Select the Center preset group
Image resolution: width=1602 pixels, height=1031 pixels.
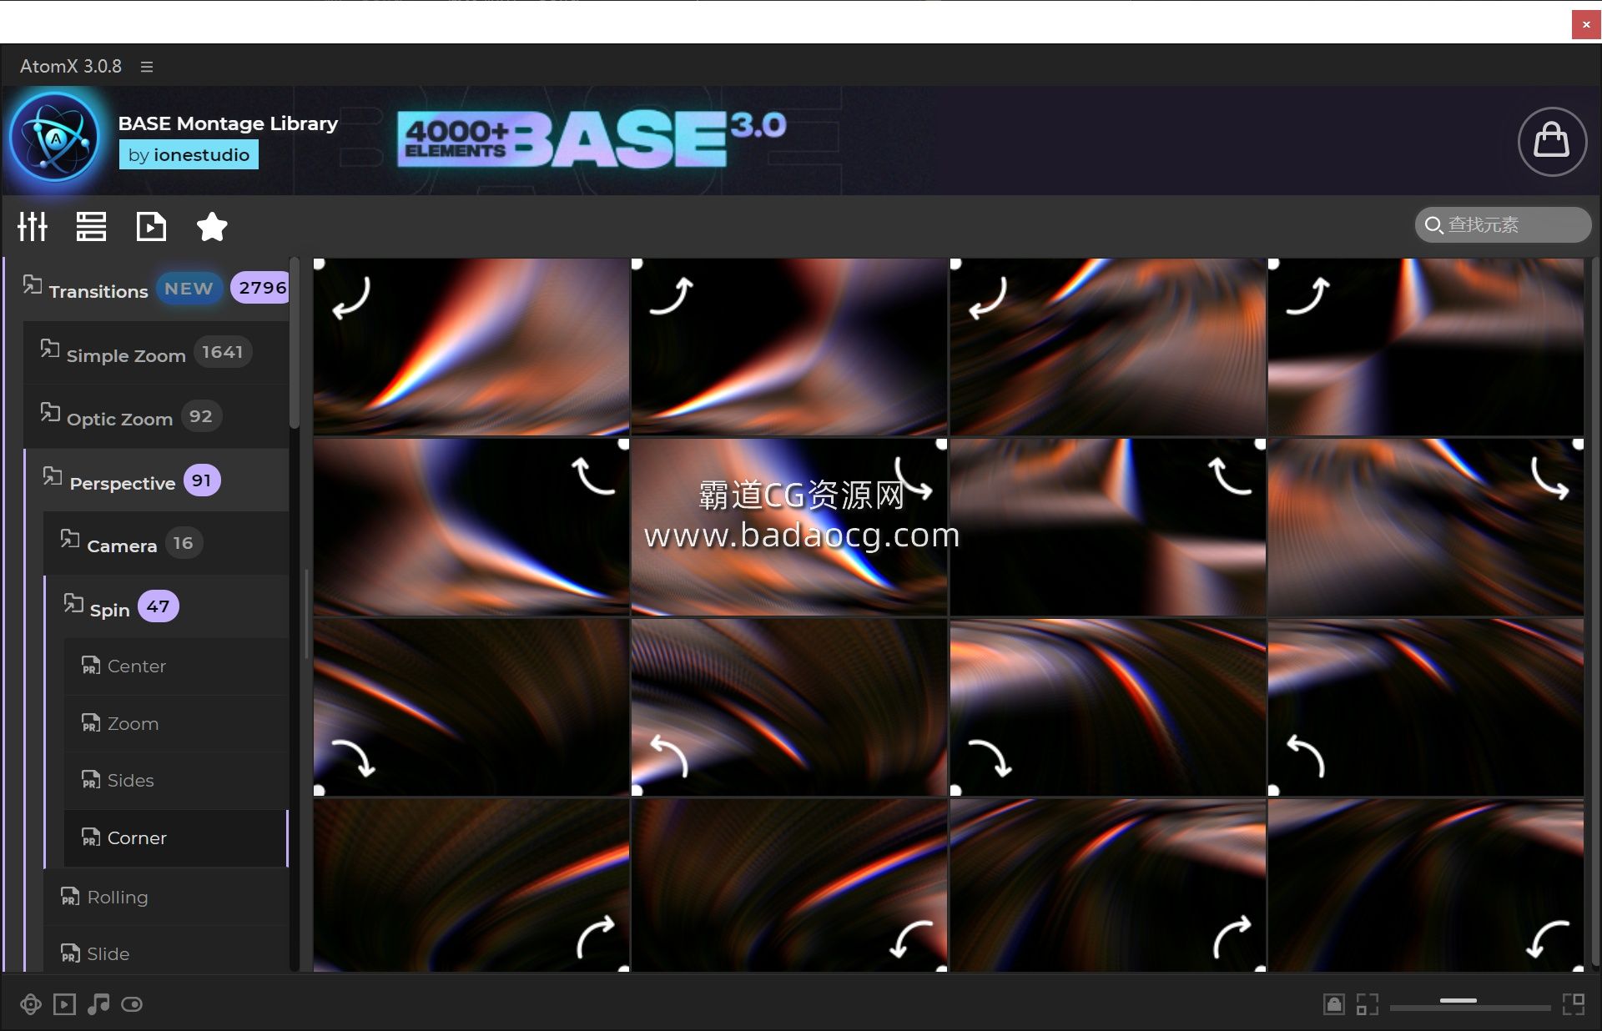[x=176, y=666]
